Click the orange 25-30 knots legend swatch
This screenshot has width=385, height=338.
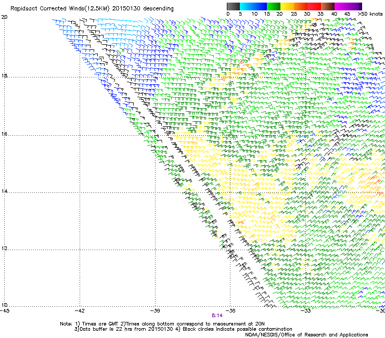click(301, 6)
